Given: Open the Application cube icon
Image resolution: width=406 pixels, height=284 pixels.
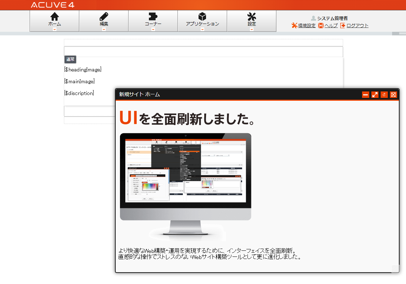Looking at the screenshot, I should (x=202, y=16).
